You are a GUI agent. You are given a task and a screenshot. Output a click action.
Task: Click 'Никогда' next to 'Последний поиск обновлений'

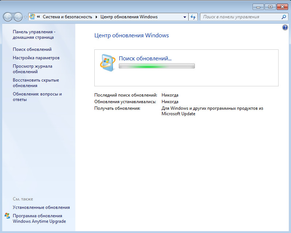tap(170, 95)
